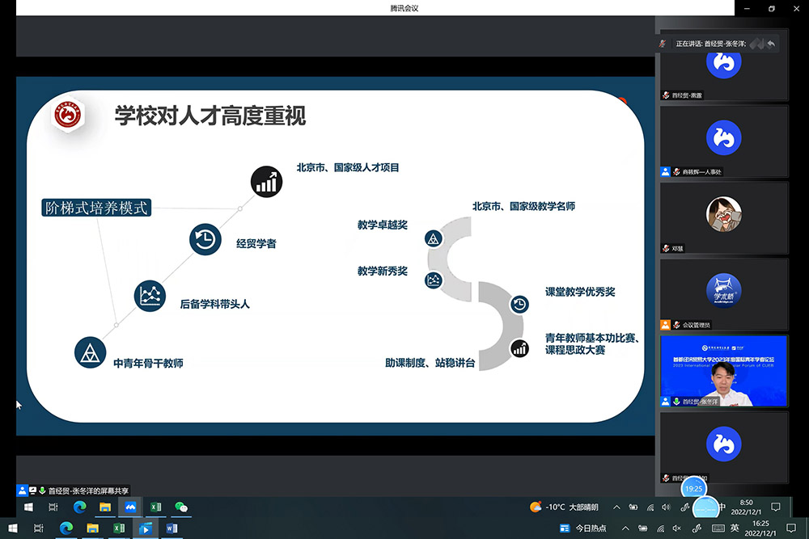Click the text 教学卓越奖 on the slide

click(383, 225)
